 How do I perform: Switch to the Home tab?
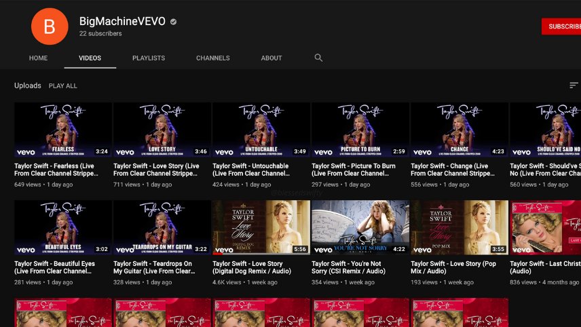[38, 58]
